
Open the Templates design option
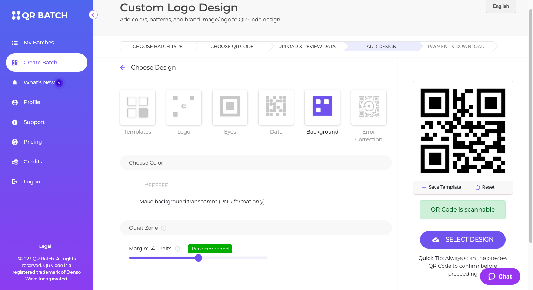point(137,107)
